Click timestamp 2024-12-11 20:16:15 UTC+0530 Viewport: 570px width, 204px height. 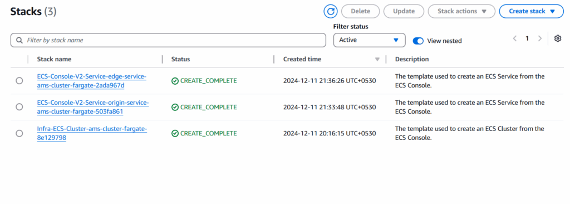tap(330, 133)
